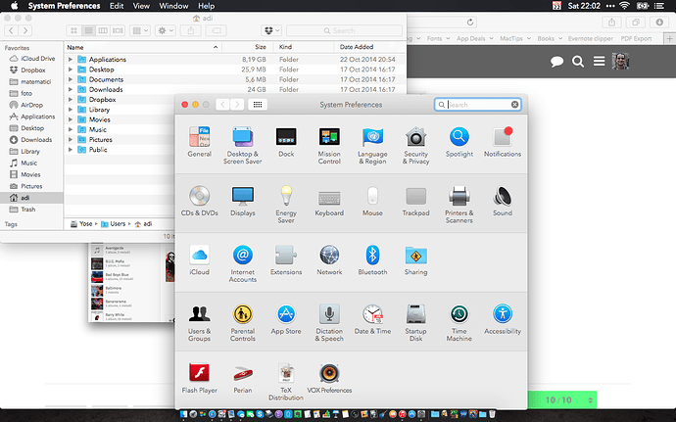Expand the Pictures folder in list
The height and width of the screenshot is (422, 676).
pos(72,140)
